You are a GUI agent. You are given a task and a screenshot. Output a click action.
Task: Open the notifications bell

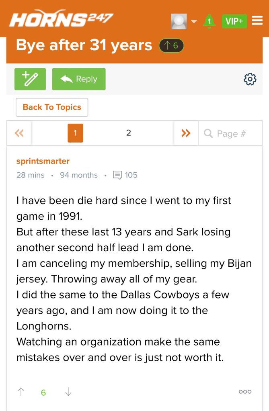(209, 21)
